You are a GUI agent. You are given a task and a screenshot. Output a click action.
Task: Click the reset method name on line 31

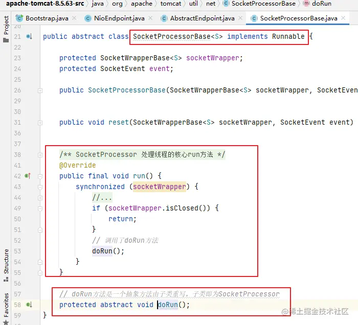pyautogui.click(x=119, y=122)
